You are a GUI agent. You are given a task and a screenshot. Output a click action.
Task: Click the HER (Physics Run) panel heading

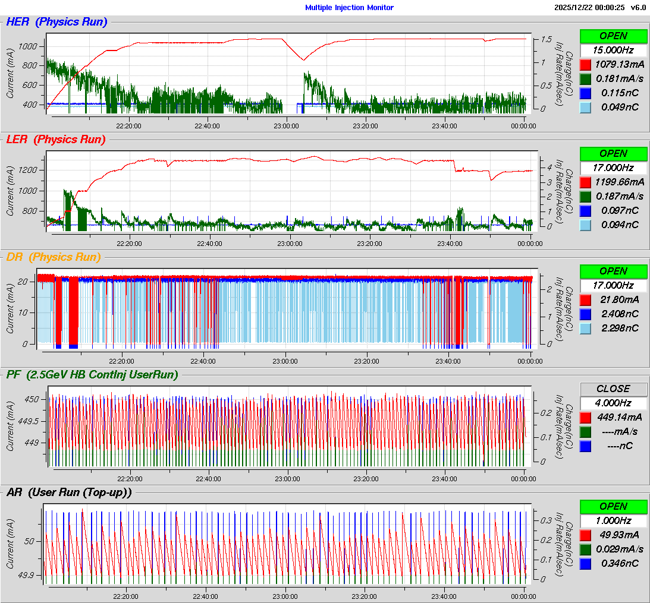tap(57, 23)
